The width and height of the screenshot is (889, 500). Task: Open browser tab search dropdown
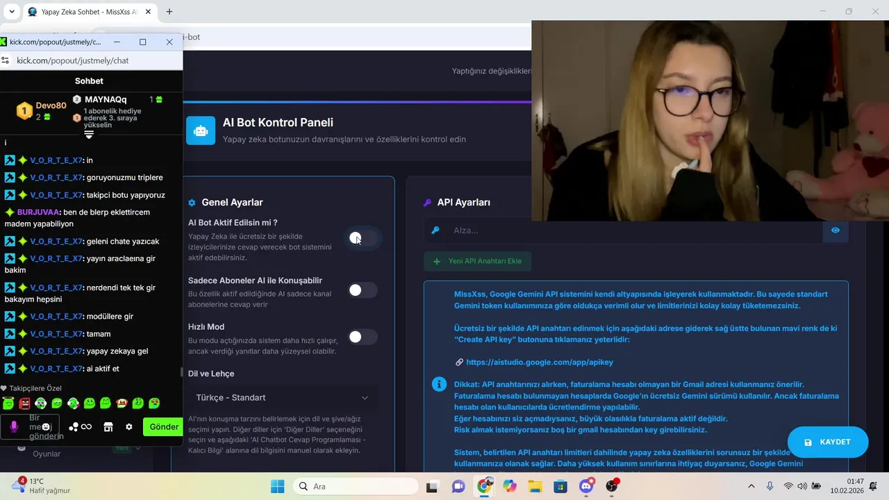point(12,12)
